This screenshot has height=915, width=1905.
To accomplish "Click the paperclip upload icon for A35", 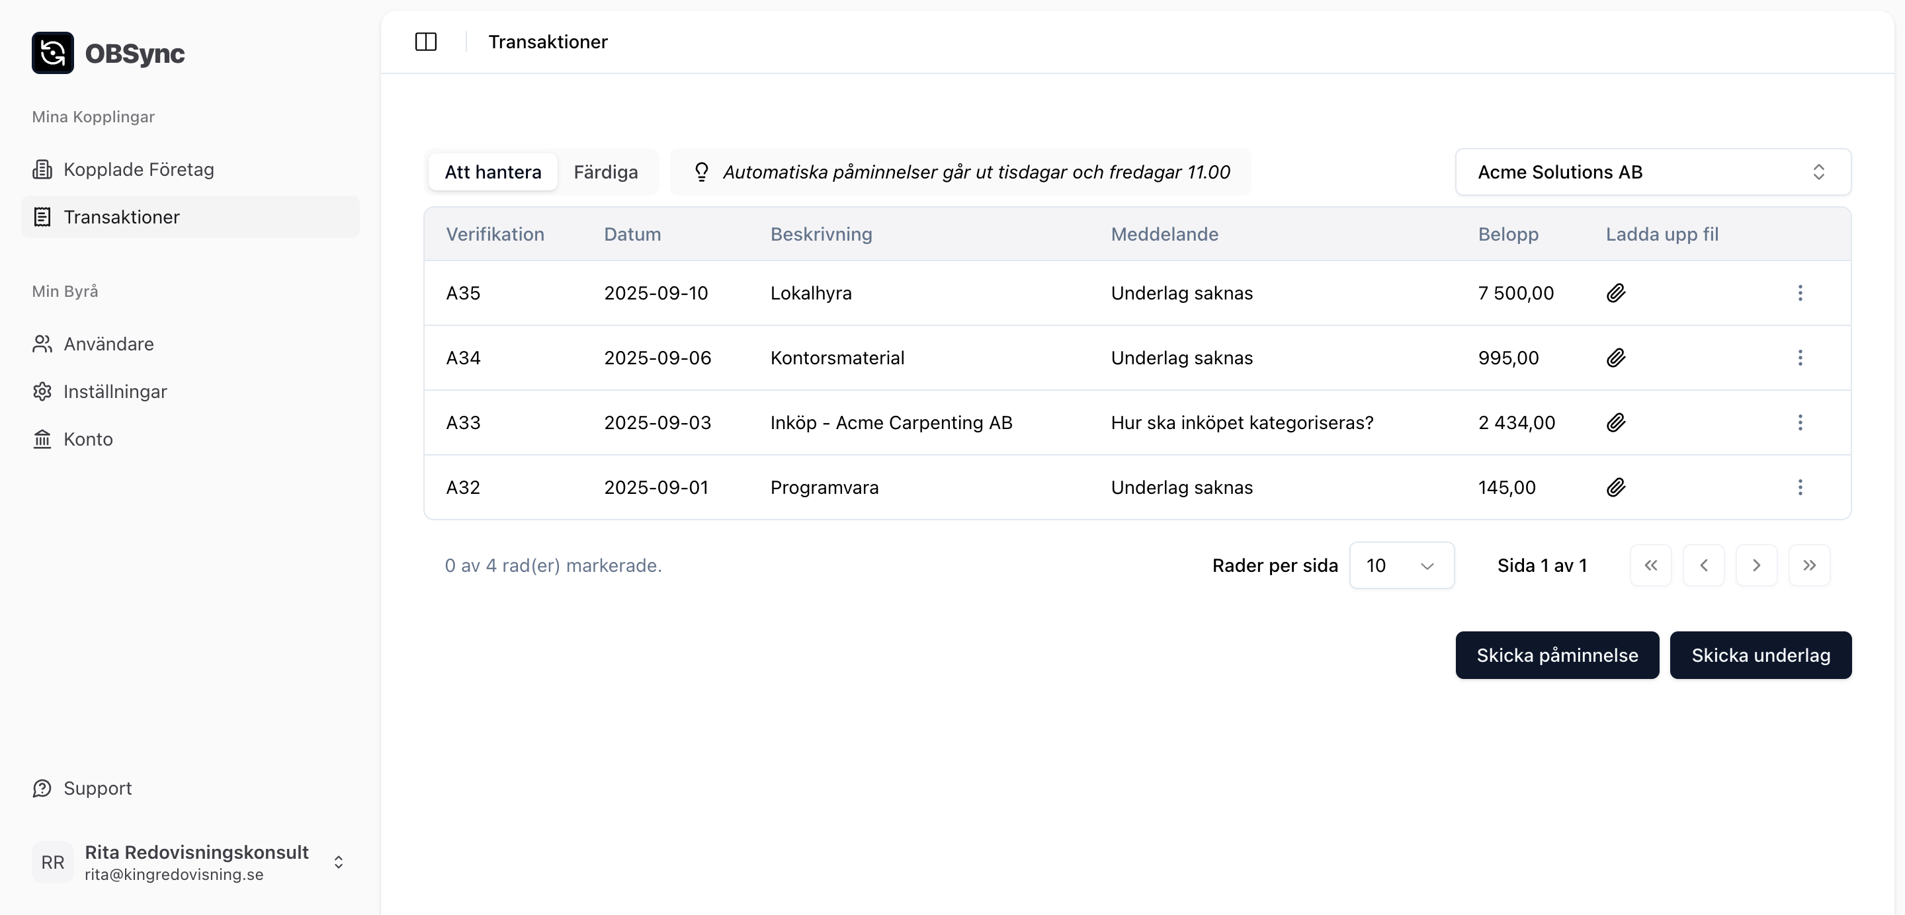I will [1616, 293].
